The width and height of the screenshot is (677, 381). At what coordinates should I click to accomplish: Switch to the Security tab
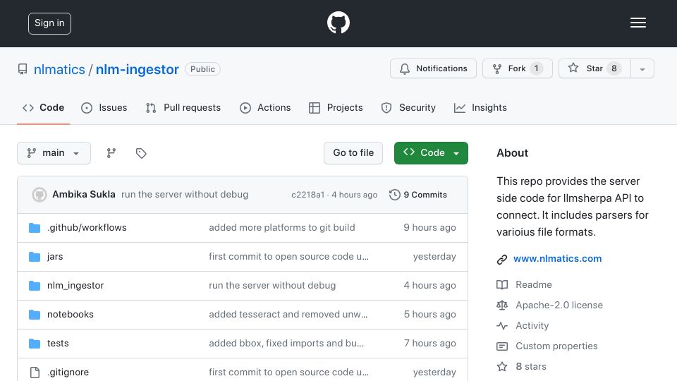pyautogui.click(x=408, y=107)
